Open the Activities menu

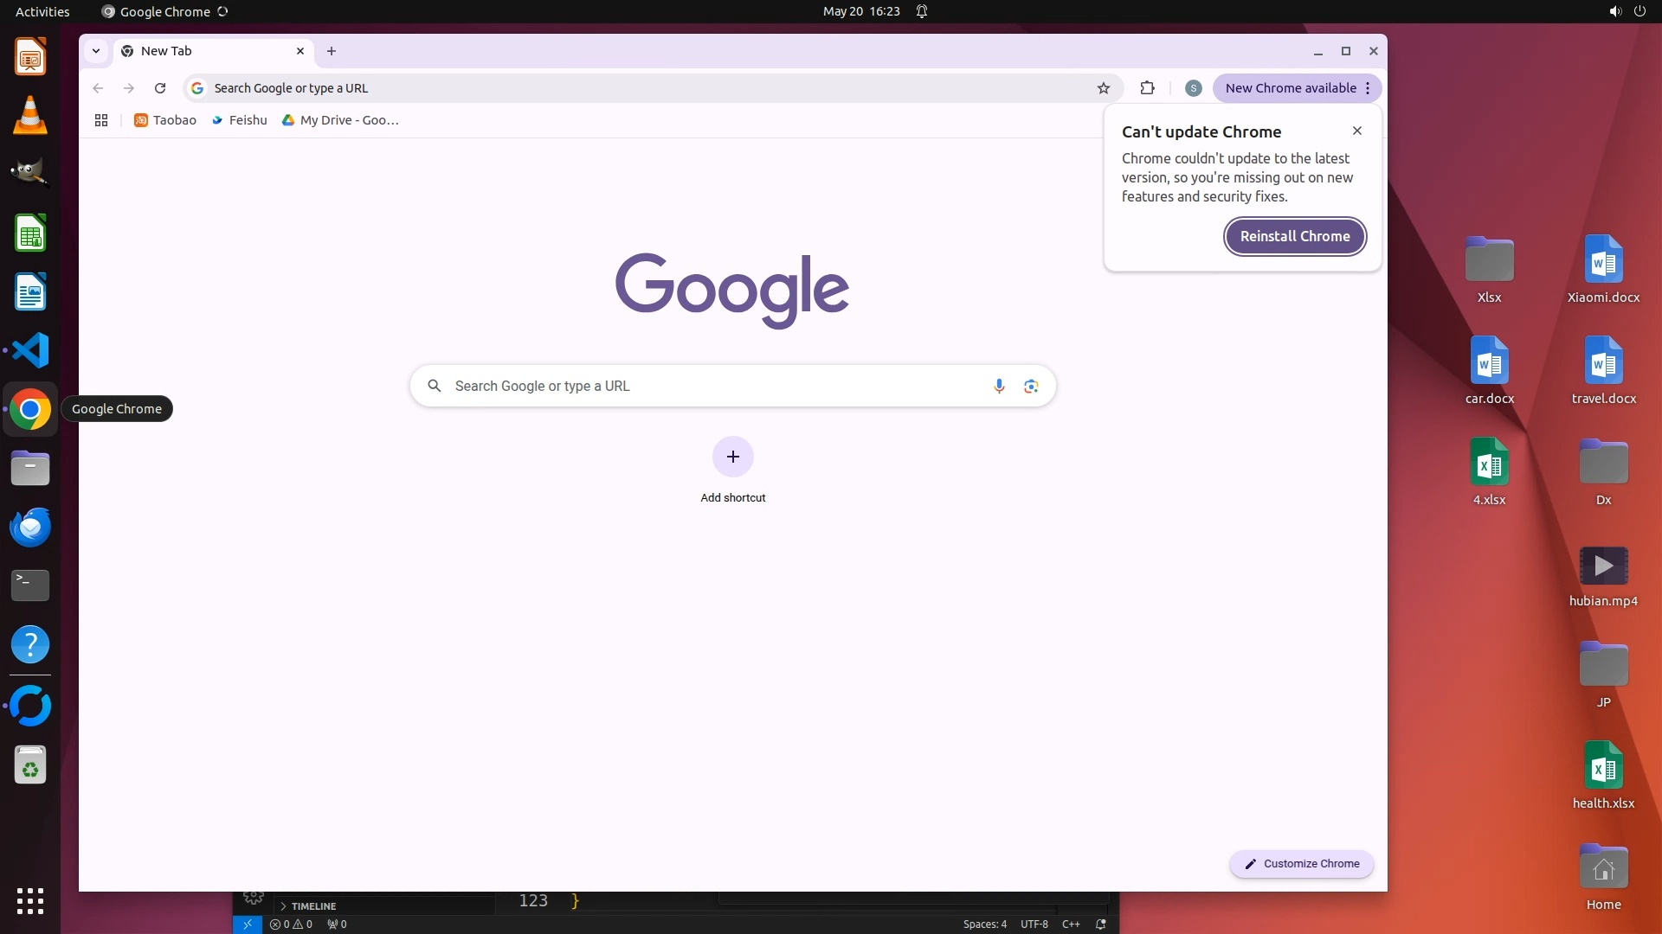(x=42, y=11)
